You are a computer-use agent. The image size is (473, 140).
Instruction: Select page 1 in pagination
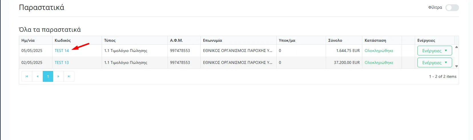(48, 76)
